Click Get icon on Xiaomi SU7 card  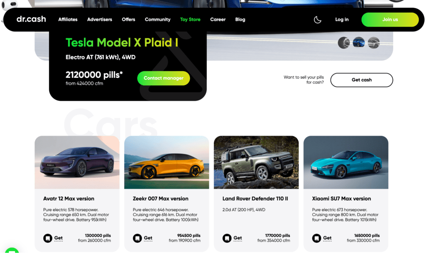coord(317,238)
